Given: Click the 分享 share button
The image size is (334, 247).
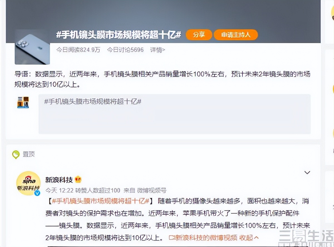Looking at the screenshot, I should tap(198, 35).
